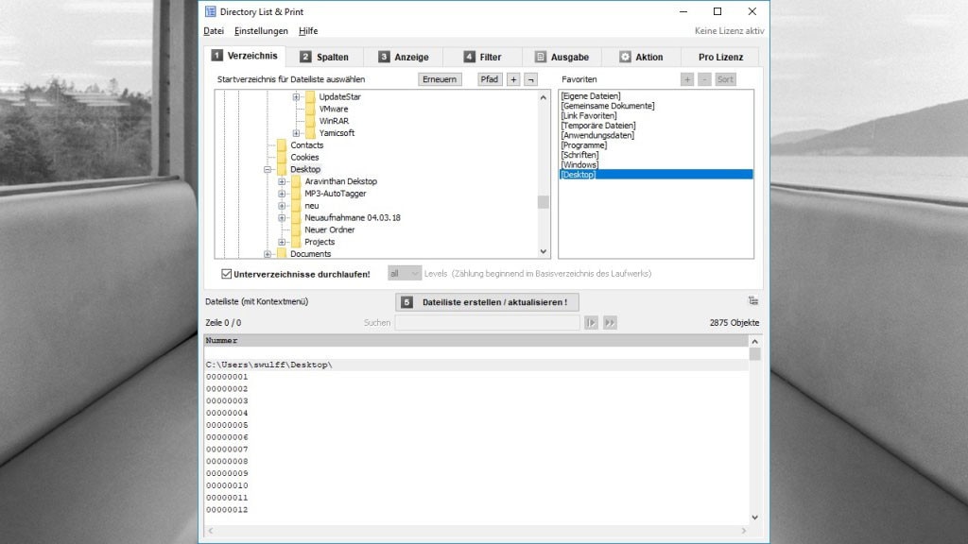Open the Einstellungen menu
This screenshot has height=544, width=968.
(261, 31)
